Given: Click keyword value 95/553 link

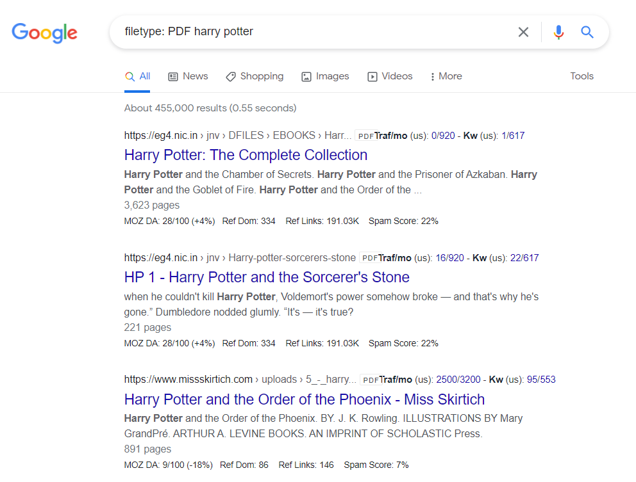Looking at the screenshot, I should point(541,380).
